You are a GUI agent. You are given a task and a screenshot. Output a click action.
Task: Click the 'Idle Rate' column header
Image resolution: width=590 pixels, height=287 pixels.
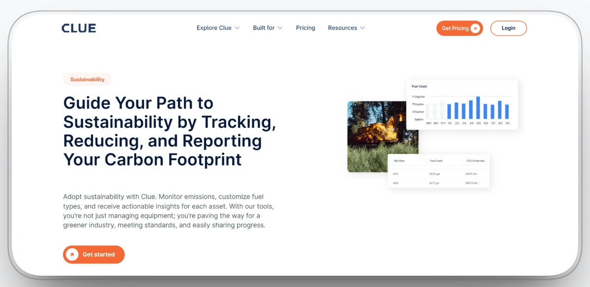(x=399, y=161)
